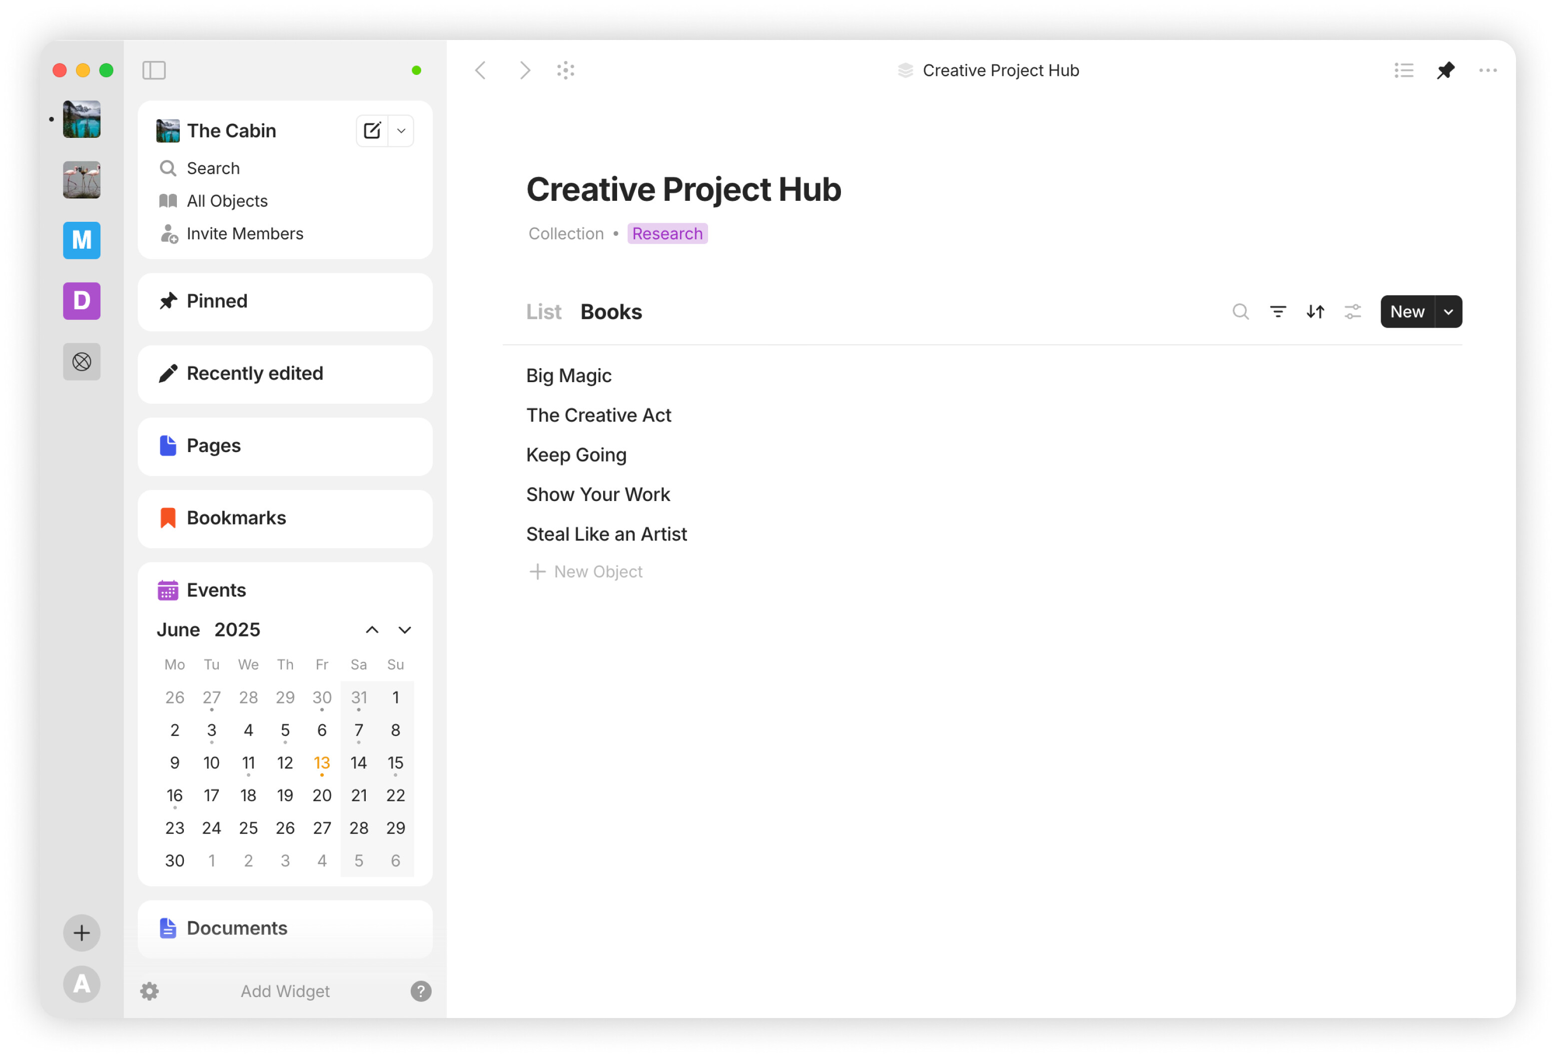Viewport: 1556px width, 1058px height.
Task: Go to previous month in calendar
Action: tap(372, 630)
